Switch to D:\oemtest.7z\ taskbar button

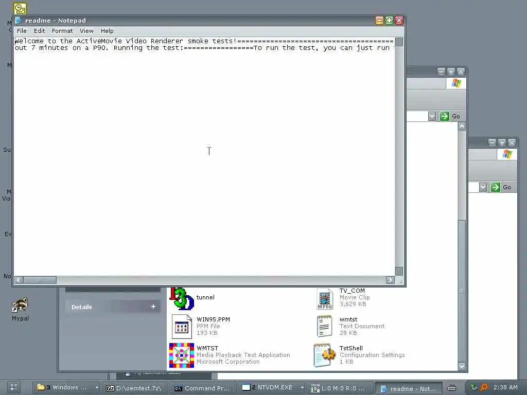click(x=134, y=388)
